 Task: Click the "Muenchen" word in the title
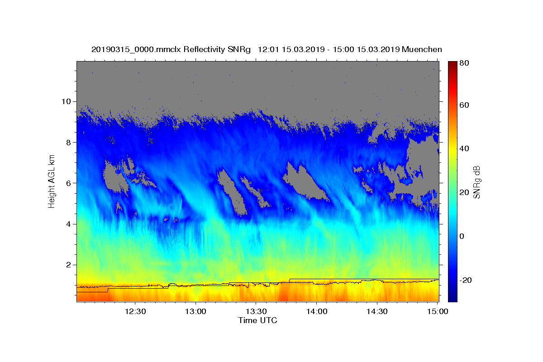coord(421,49)
